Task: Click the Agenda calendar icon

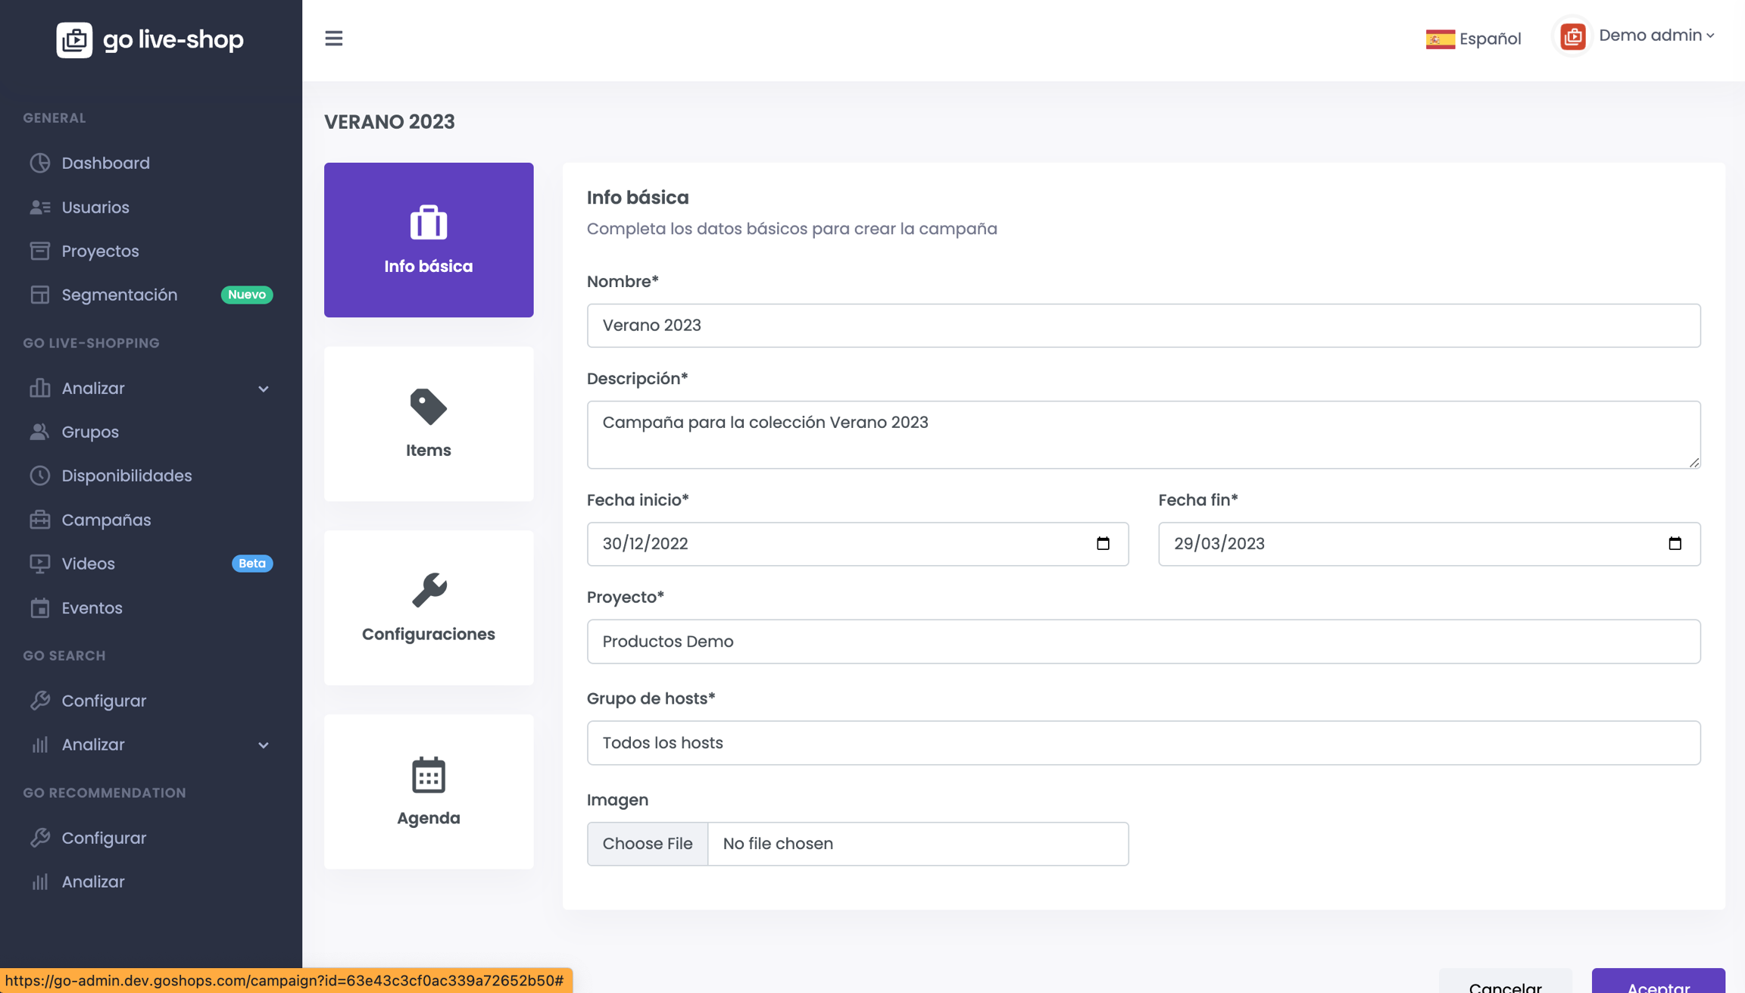Action: tap(428, 775)
